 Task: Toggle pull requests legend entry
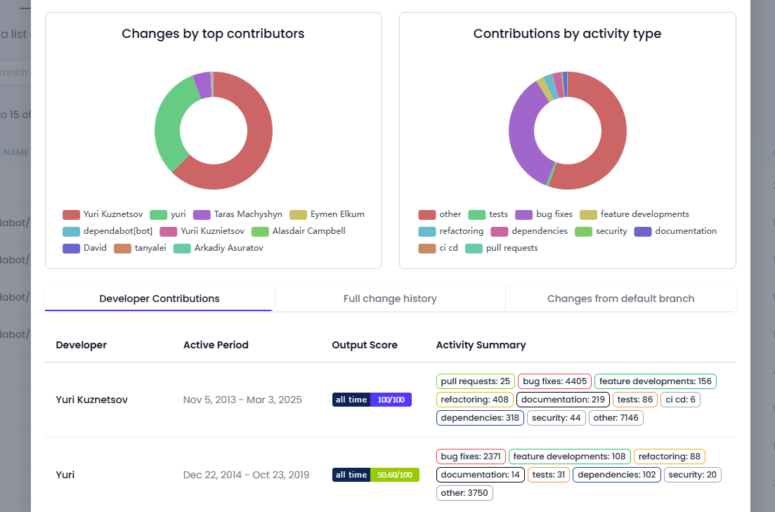[x=501, y=248]
